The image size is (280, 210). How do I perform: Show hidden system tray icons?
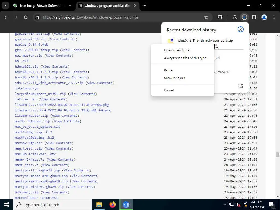pos(225,205)
